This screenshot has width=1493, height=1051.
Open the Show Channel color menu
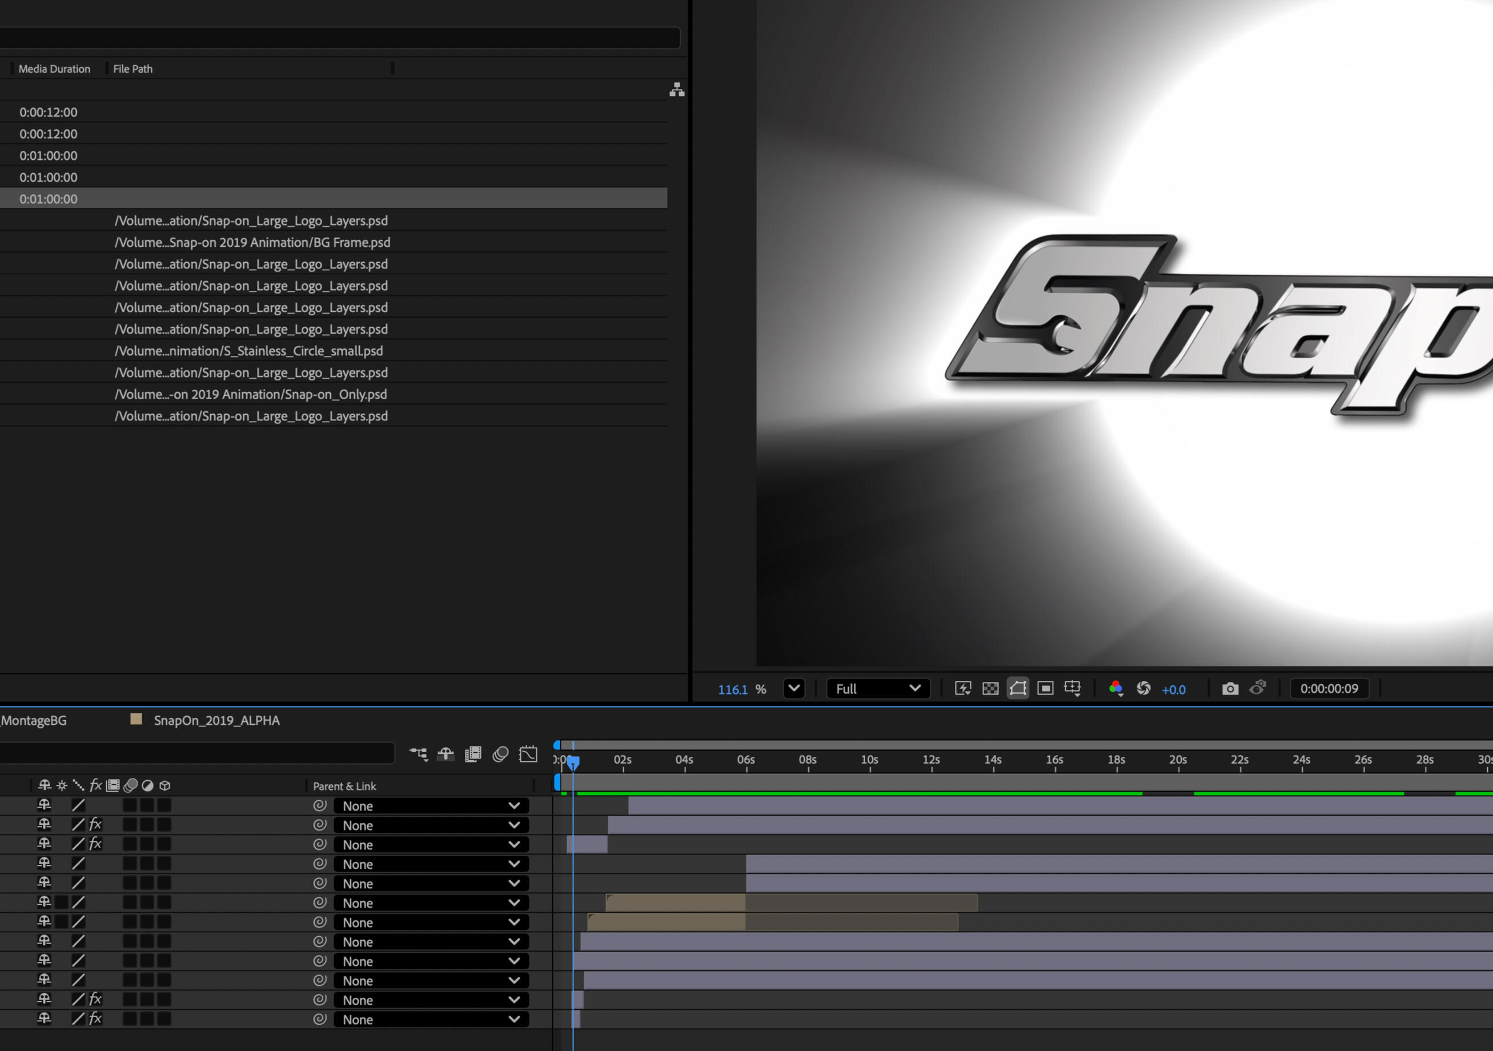(x=1116, y=689)
